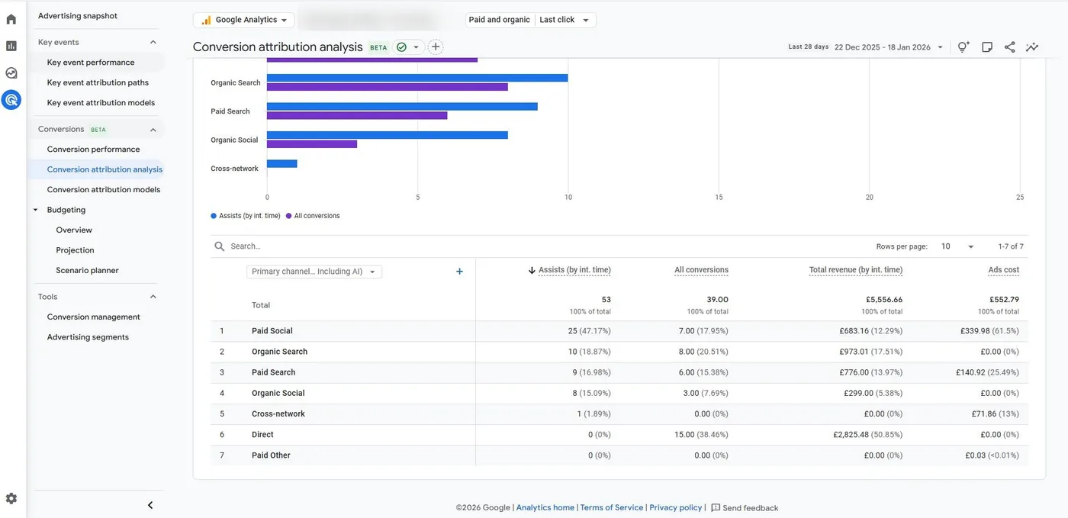Open the Admin settings gear icon
Image resolution: width=1068 pixels, height=518 pixels.
(x=11, y=498)
